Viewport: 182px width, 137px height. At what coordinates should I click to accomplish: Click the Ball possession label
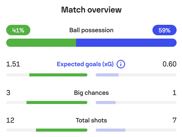[x=91, y=30]
